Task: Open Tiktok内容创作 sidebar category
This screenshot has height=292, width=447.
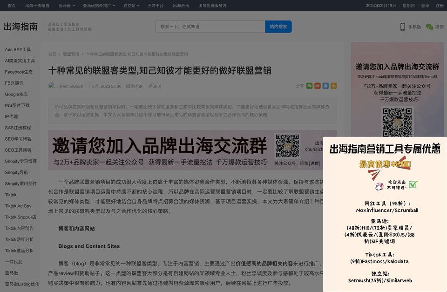Action: [19, 228]
